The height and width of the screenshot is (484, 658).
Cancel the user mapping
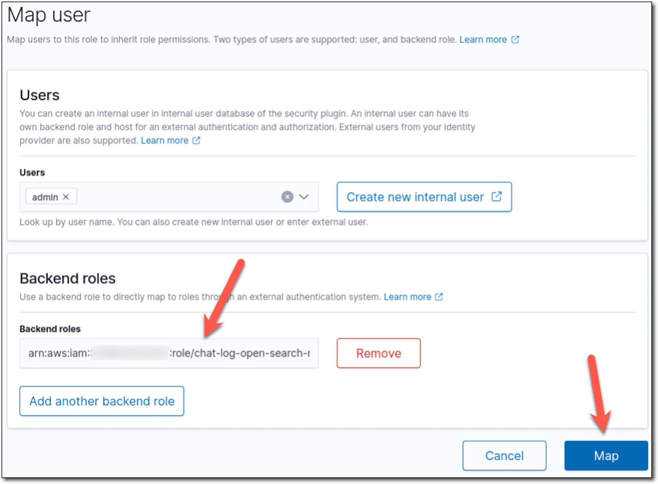coord(504,456)
